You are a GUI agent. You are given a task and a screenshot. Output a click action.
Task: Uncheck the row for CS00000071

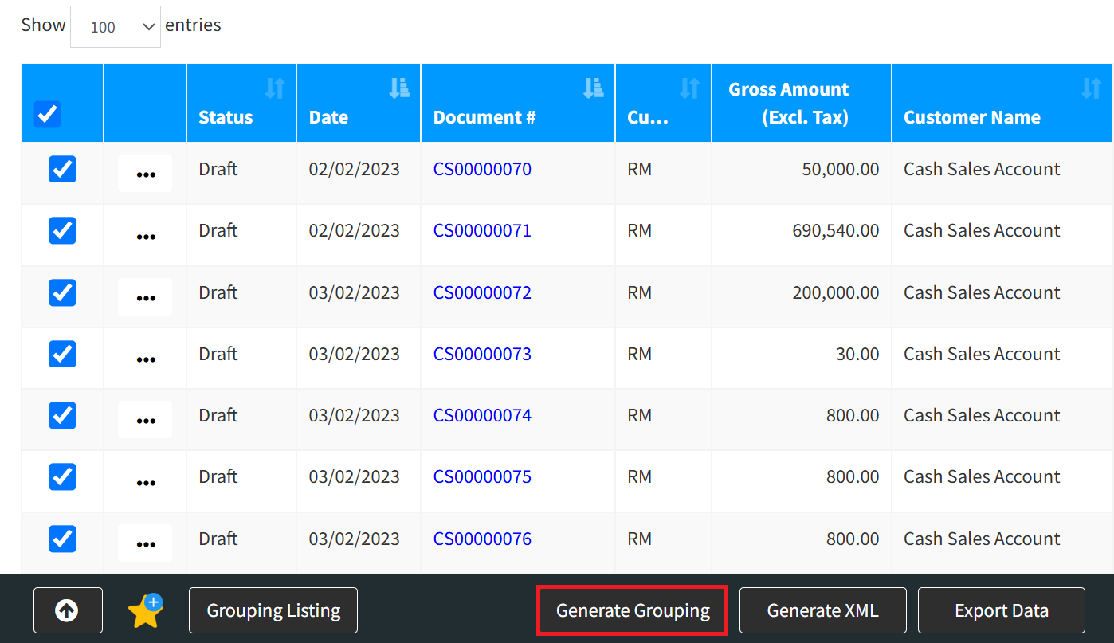coord(62,231)
